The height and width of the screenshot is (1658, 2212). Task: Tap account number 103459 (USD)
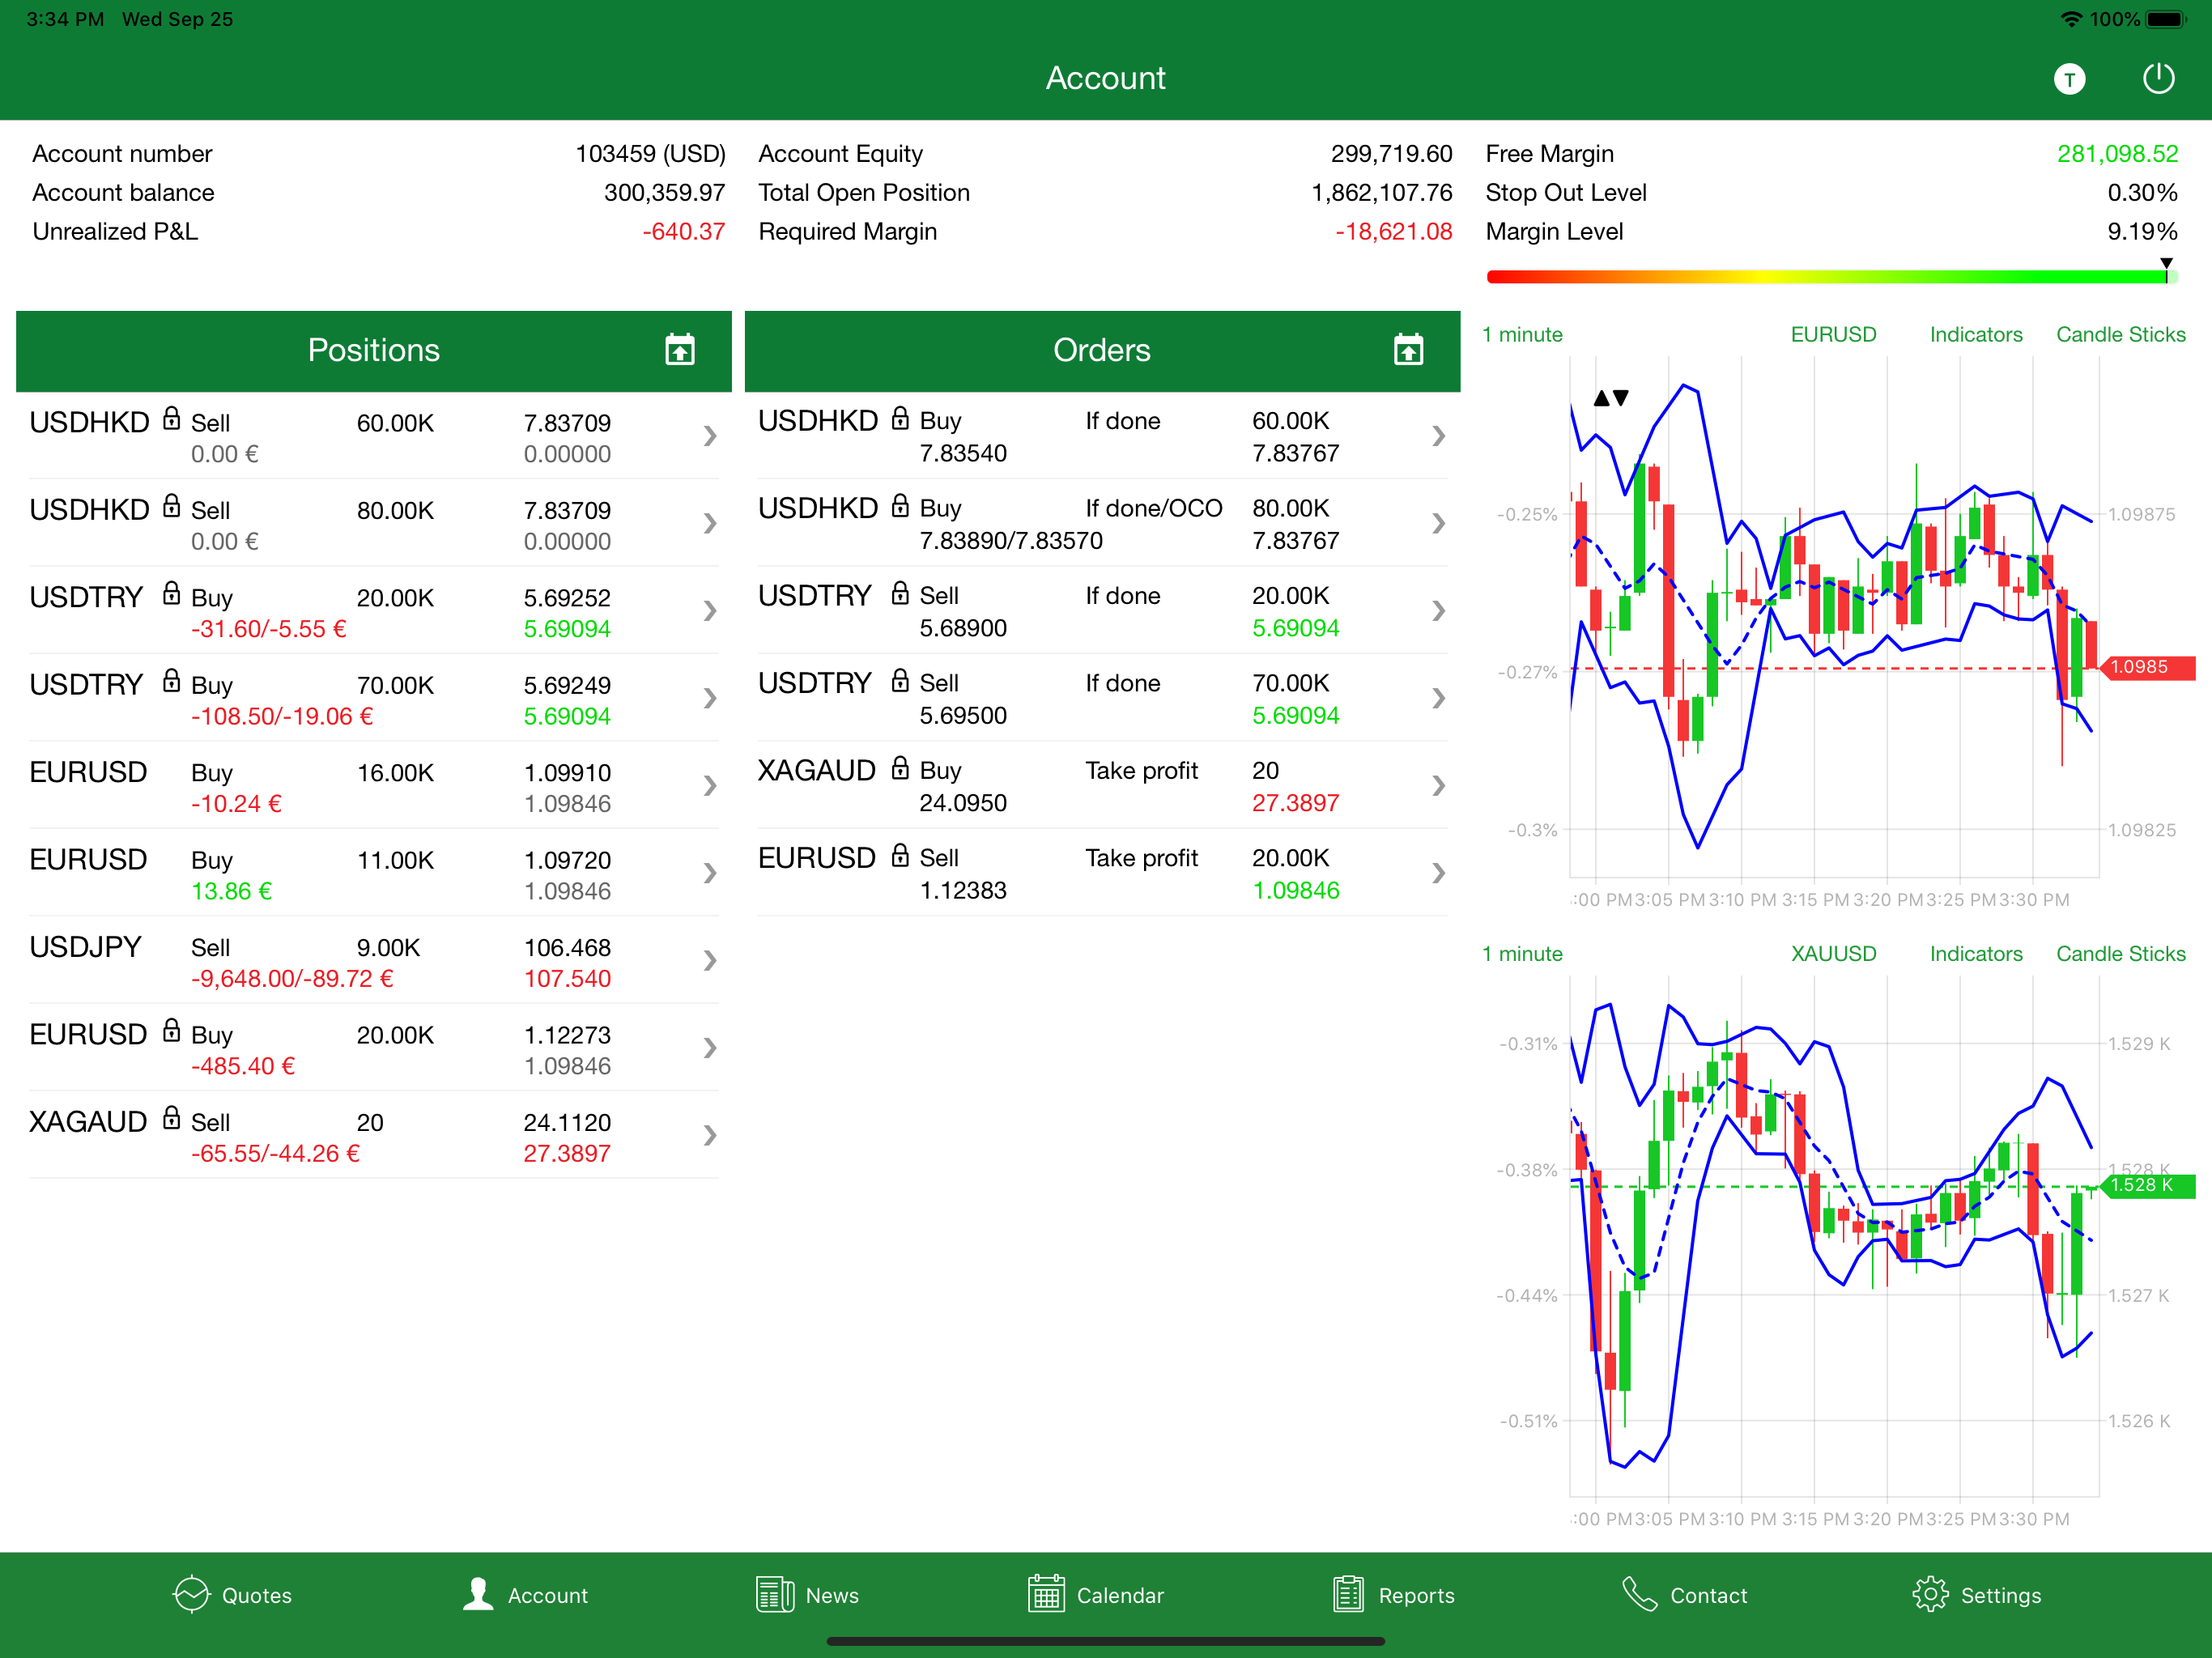click(650, 154)
